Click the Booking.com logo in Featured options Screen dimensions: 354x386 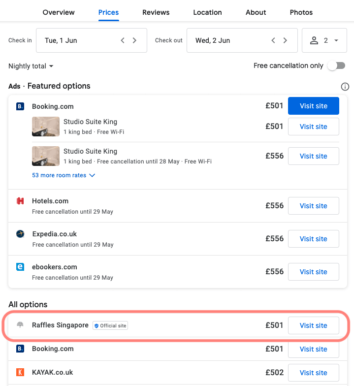point(20,106)
